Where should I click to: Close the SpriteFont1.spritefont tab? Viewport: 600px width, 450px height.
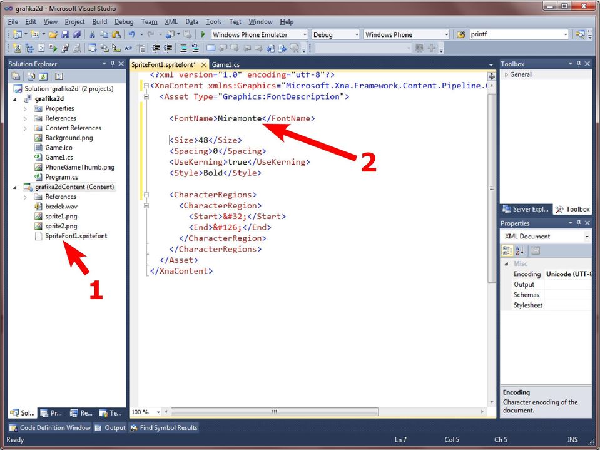pyautogui.click(x=203, y=64)
